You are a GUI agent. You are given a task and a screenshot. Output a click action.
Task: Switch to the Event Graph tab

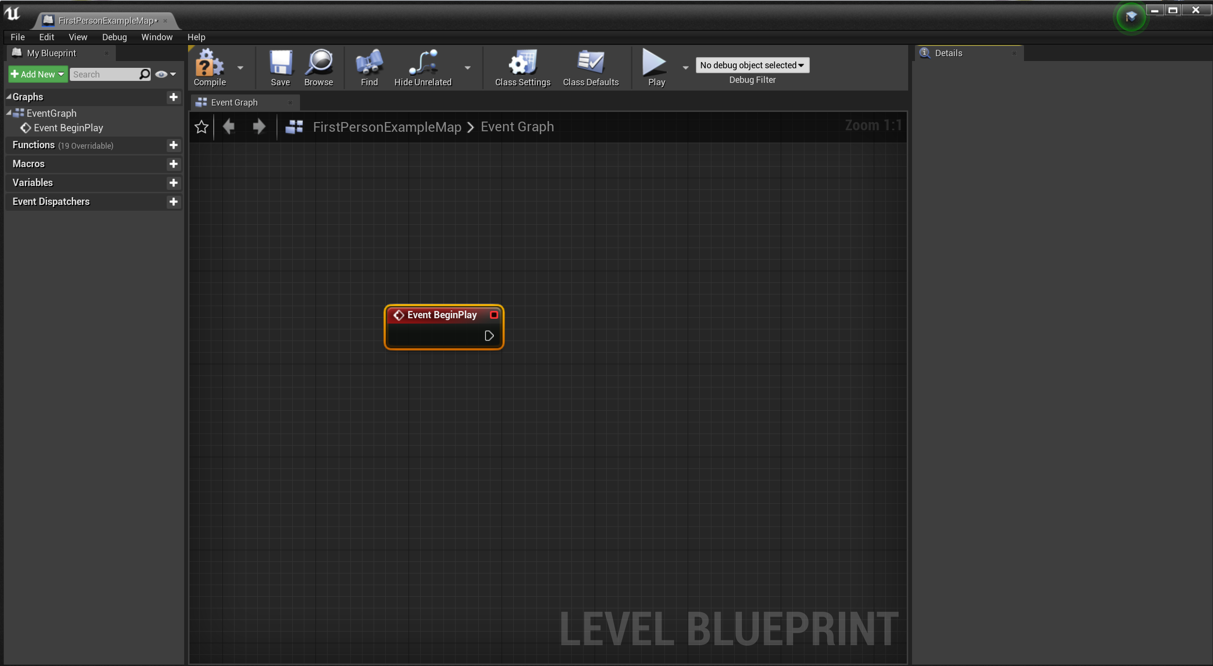(235, 102)
